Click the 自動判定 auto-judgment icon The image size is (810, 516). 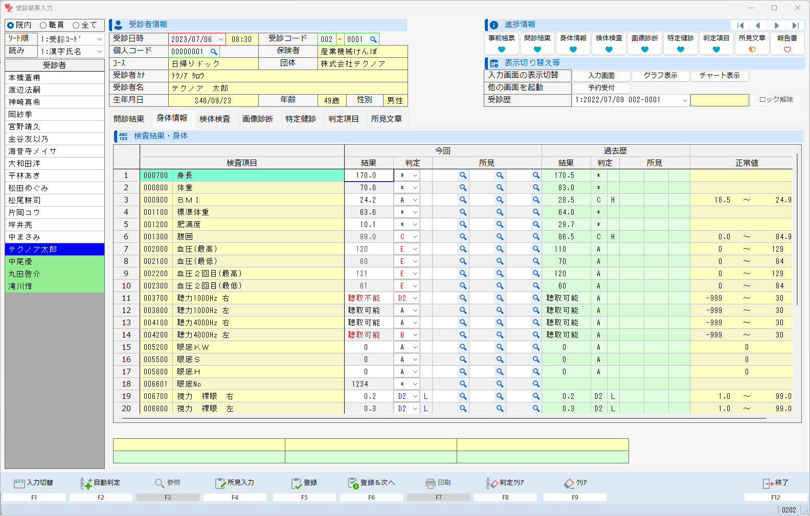click(86, 483)
